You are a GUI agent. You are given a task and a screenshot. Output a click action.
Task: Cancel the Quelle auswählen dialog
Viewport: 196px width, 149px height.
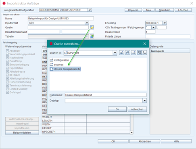pos(137,109)
